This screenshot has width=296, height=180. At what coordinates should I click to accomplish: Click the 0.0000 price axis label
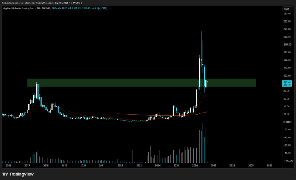pos(287,122)
